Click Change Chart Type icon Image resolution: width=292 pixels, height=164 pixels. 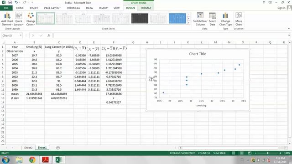tap(225, 16)
